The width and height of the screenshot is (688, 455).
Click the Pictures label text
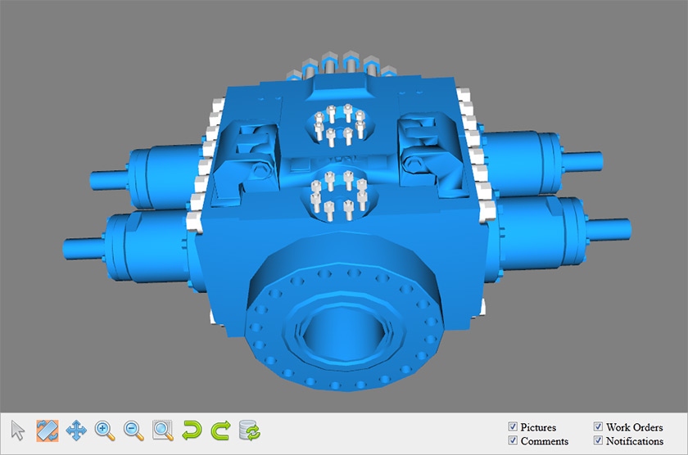tap(538, 427)
